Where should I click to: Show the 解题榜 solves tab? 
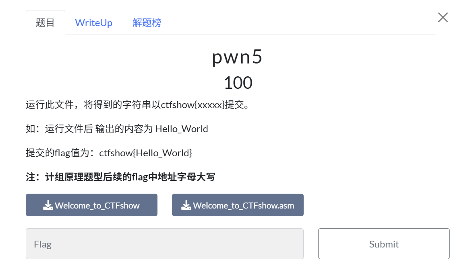click(x=147, y=23)
